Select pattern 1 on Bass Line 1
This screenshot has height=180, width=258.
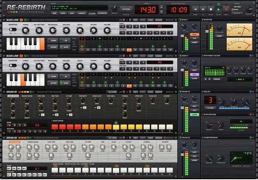[x=123, y=33]
